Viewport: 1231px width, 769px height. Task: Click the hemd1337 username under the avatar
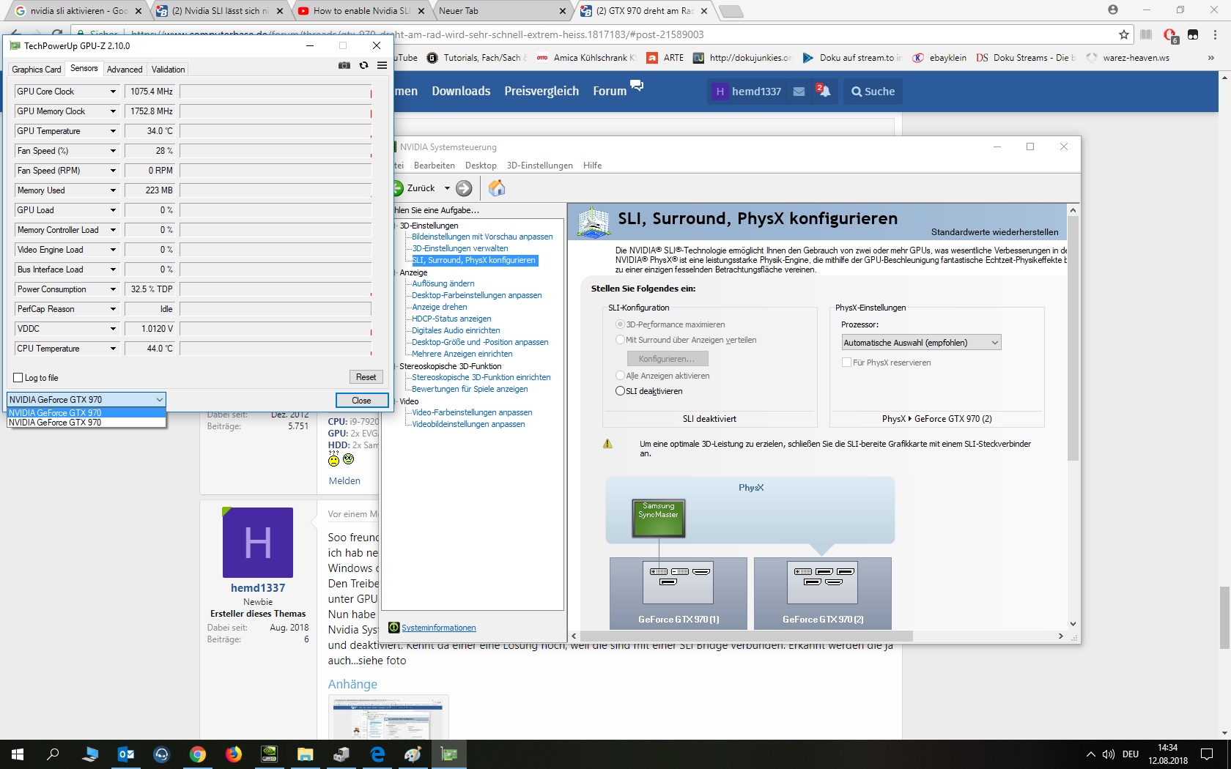[258, 588]
